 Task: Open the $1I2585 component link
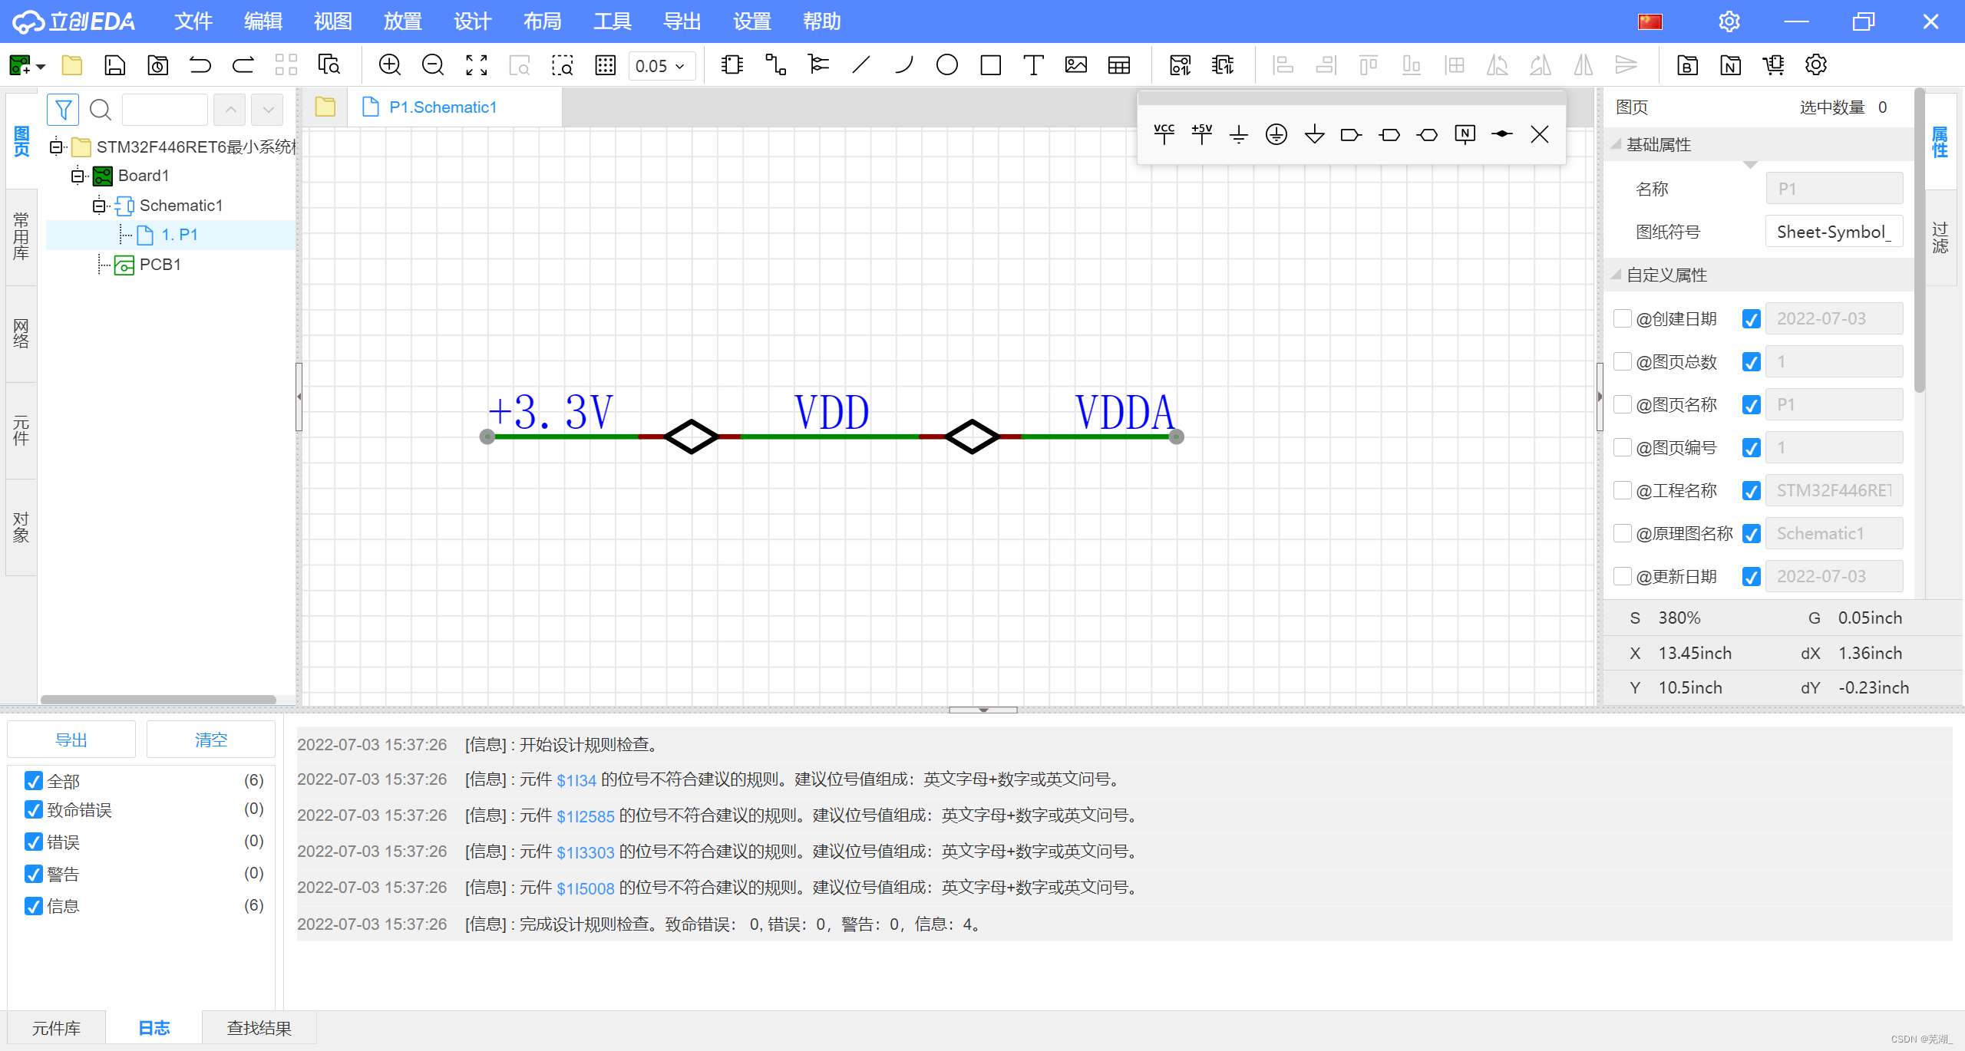pos(585,816)
